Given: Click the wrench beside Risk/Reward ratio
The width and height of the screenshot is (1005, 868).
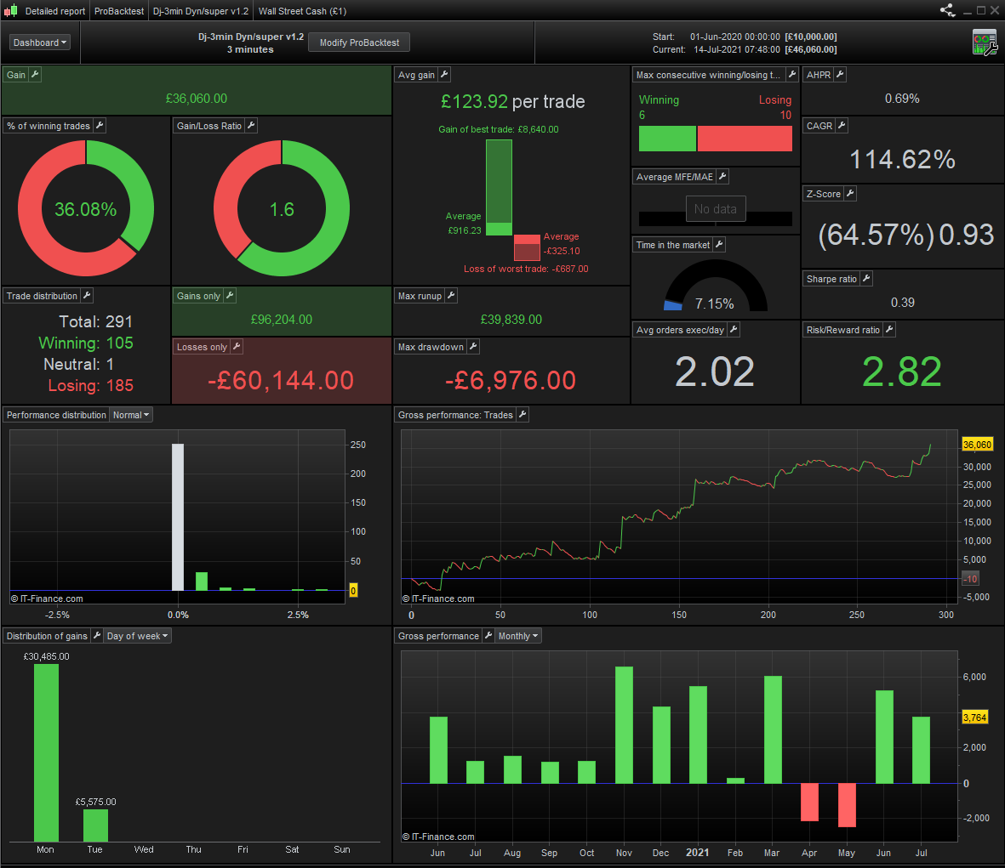Looking at the screenshot, I should pos(889,330).
